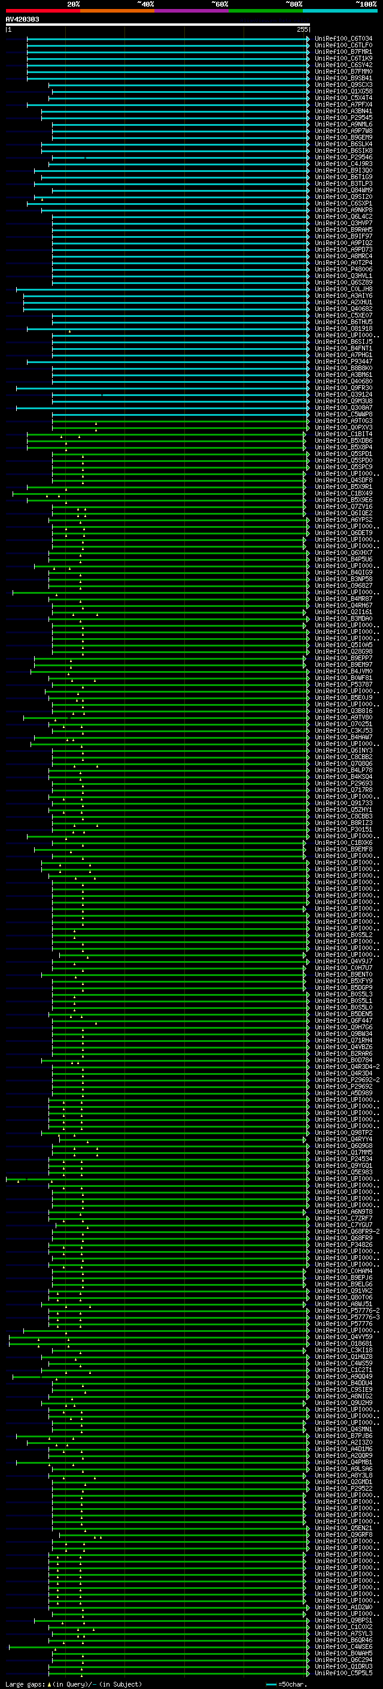Select the UniRef100_C5X4T4 label
The height and width of the screenshot is (1689, 383).
343,98
